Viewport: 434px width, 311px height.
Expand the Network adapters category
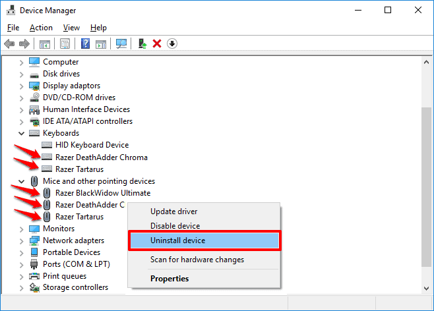(x=21, y=241)
